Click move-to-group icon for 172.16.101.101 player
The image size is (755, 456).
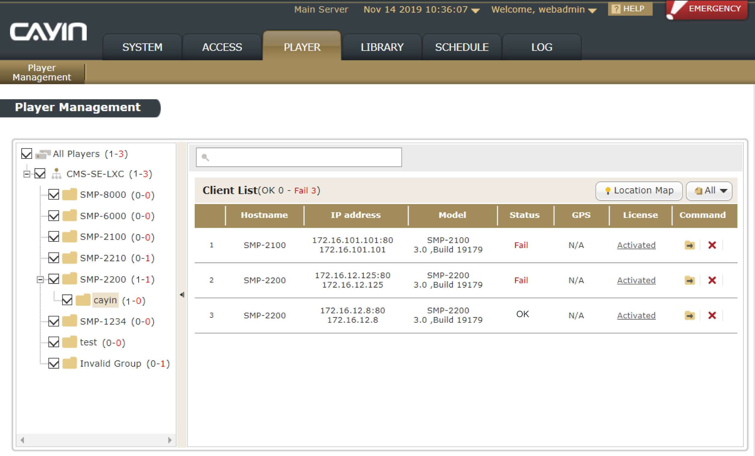click(690, 245)
